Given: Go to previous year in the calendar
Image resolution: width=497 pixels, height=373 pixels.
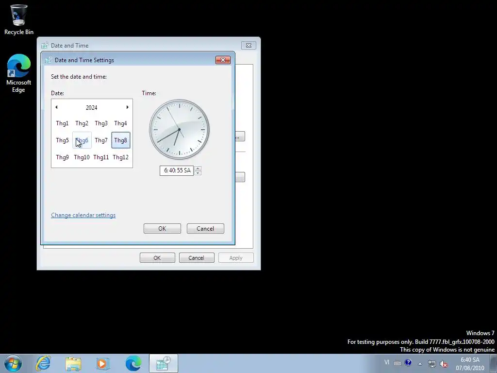Looking at the screenshot, I should pyautogui.click(x=56, y=107).
